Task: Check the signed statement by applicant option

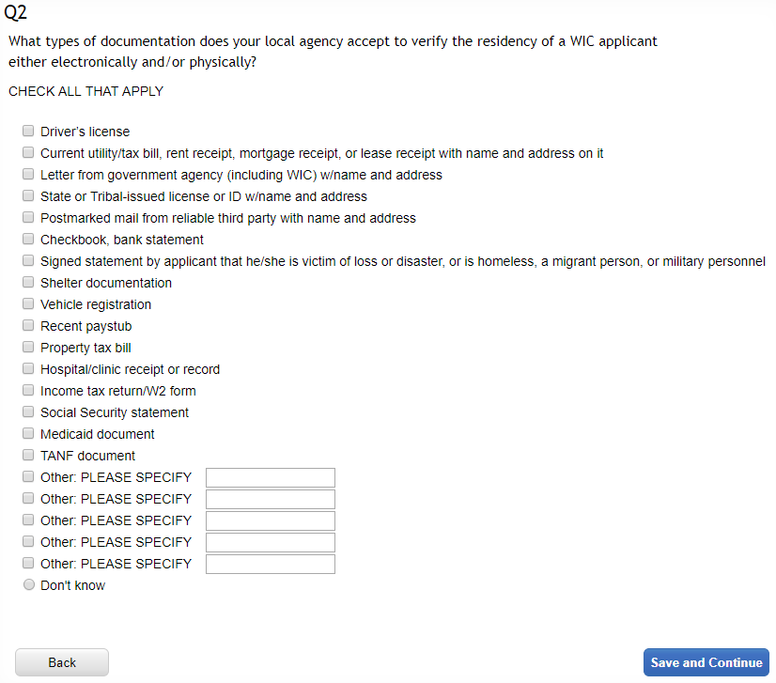Action: pyautogui.click(x=28, y=261)
